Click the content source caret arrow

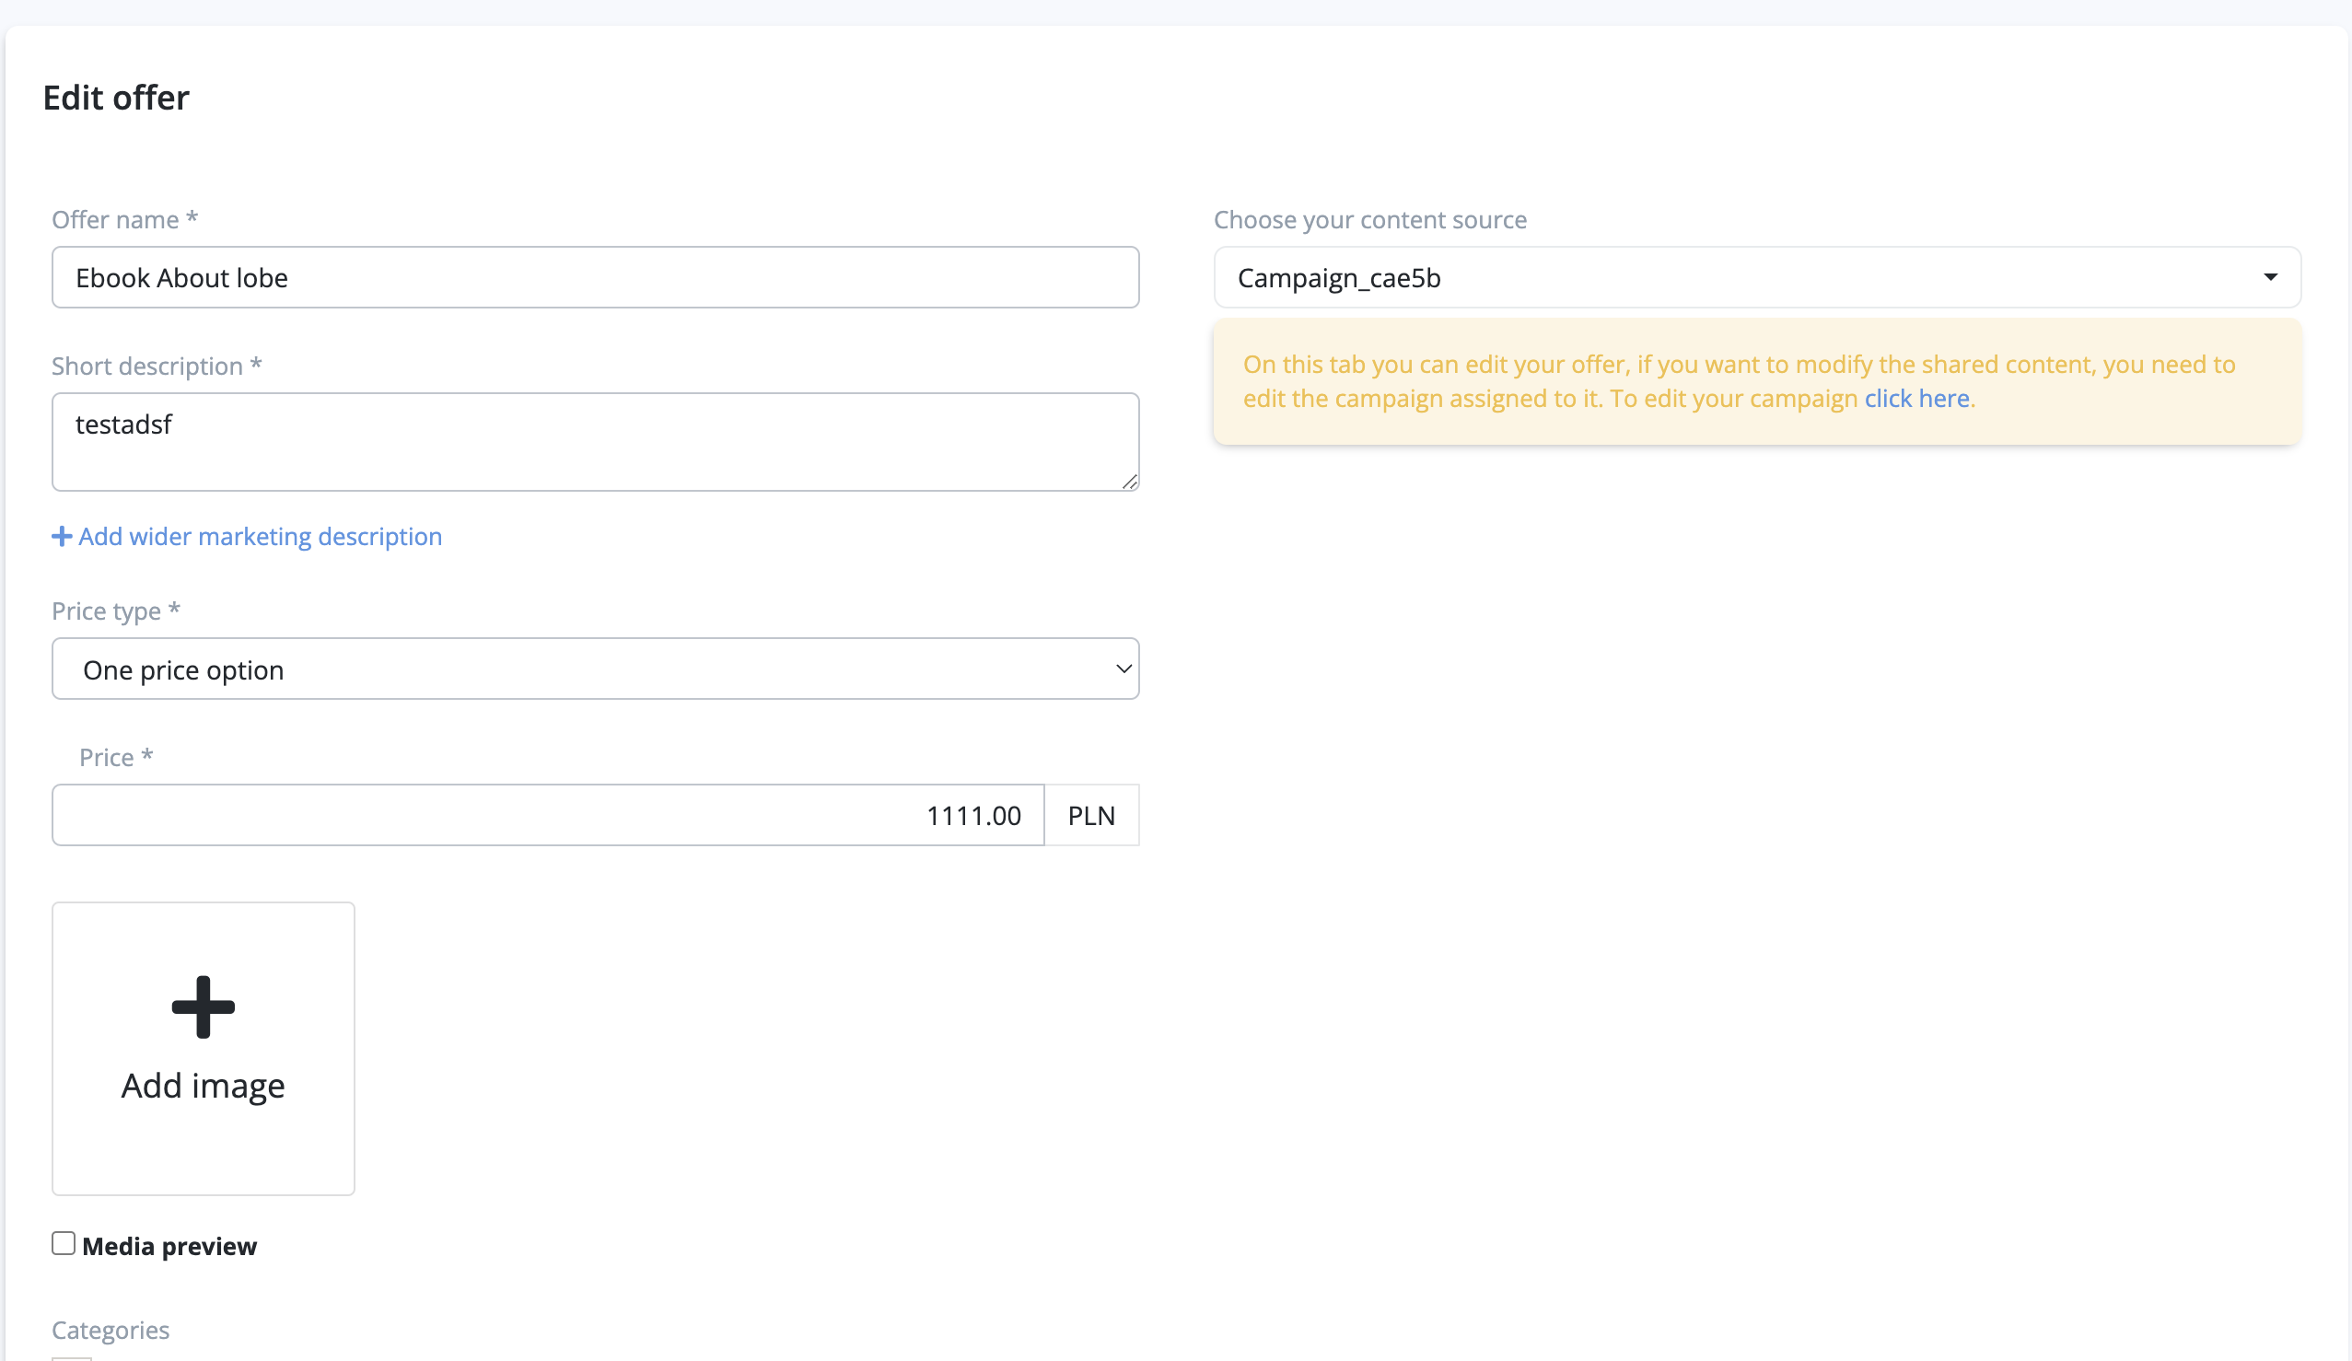tap(2270, 277)
